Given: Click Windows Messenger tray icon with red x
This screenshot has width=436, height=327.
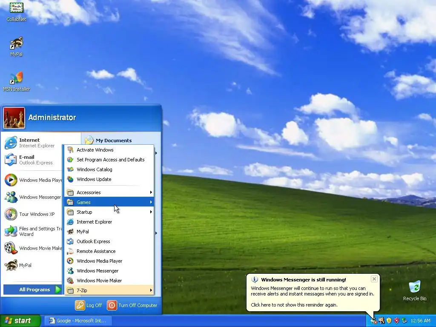Looking at the screenshot, I should click(373, 321).
